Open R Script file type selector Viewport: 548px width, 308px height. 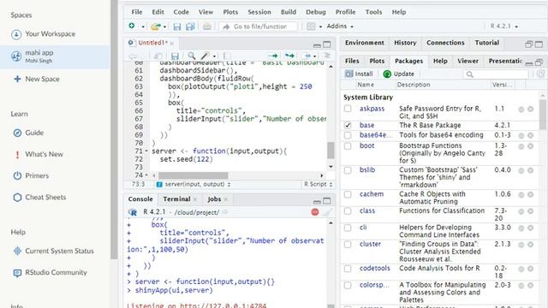[x=318, y=184]
